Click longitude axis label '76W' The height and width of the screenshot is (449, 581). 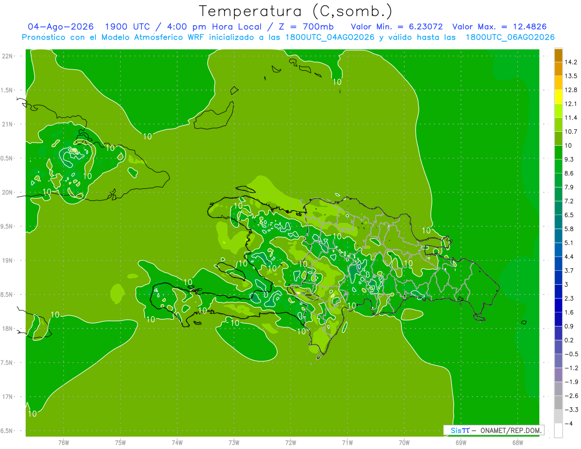(64, 442)
